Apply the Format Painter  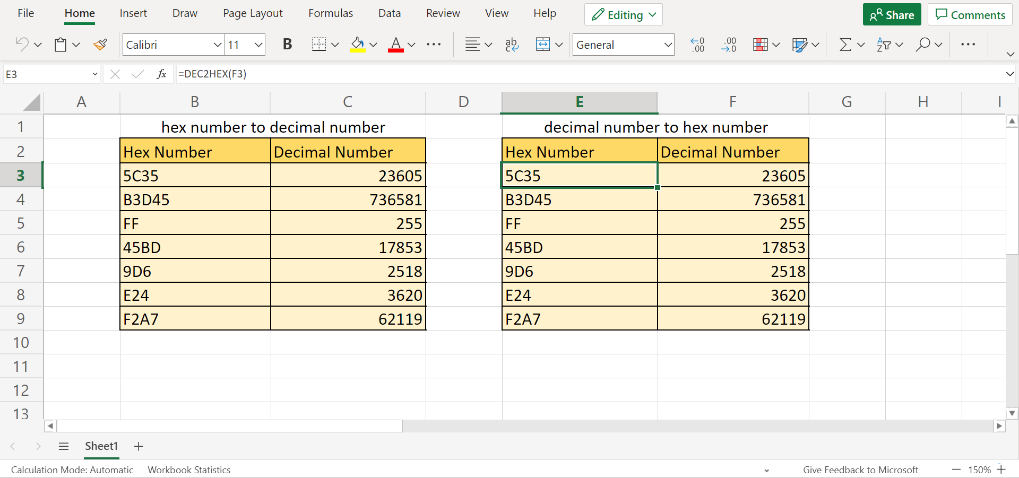[x=100, y=45]
